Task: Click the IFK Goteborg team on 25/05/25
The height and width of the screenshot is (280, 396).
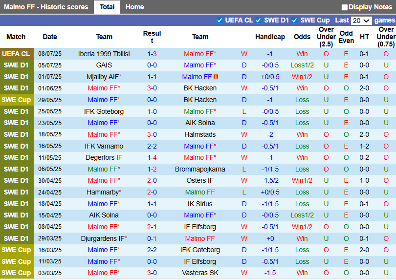Action: click(x=104, y=111)
